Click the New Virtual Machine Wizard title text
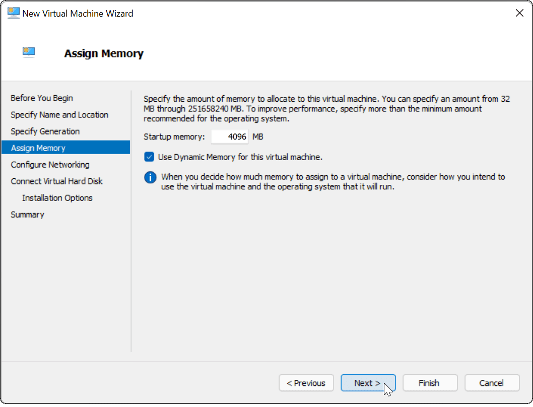Viewport: 533px width, 407px height. click(78, 14)
